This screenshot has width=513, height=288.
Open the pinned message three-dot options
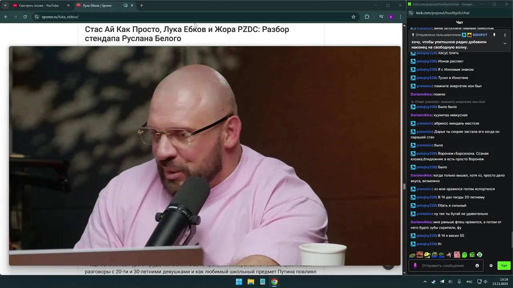505,35
